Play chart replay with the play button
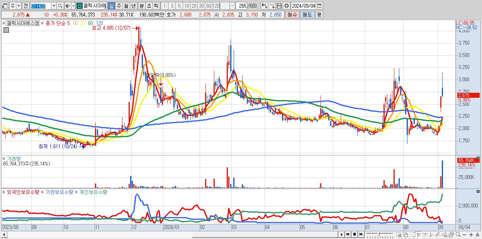Viewport: 482px width, 239px height. [342, 235]
